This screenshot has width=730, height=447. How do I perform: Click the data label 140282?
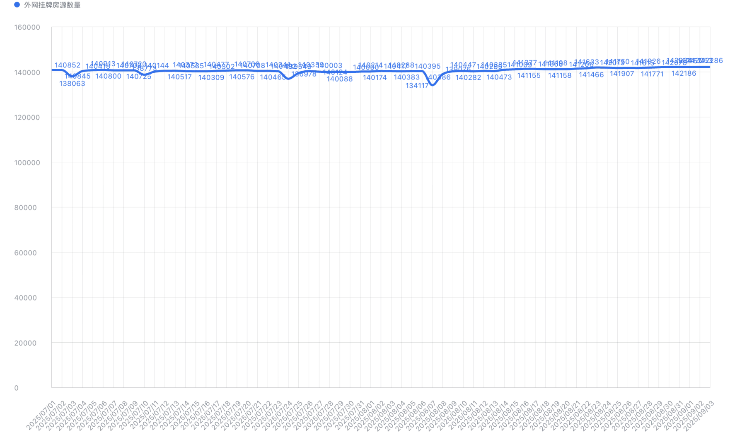click(x=468, y=77)
